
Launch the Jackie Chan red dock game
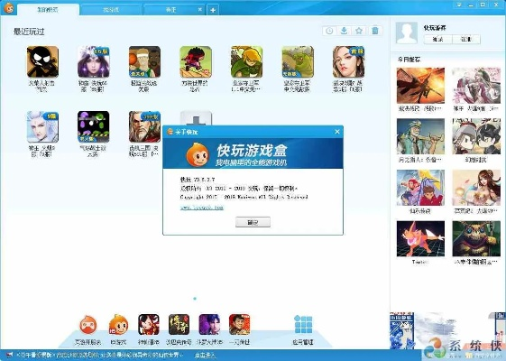click(x=239, y=325)
